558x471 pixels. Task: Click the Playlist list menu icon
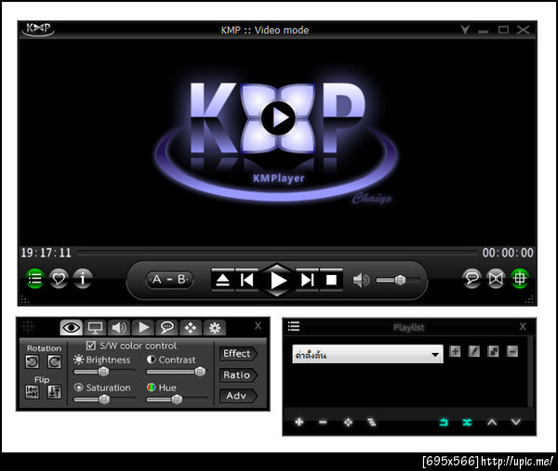pos(294,326)
